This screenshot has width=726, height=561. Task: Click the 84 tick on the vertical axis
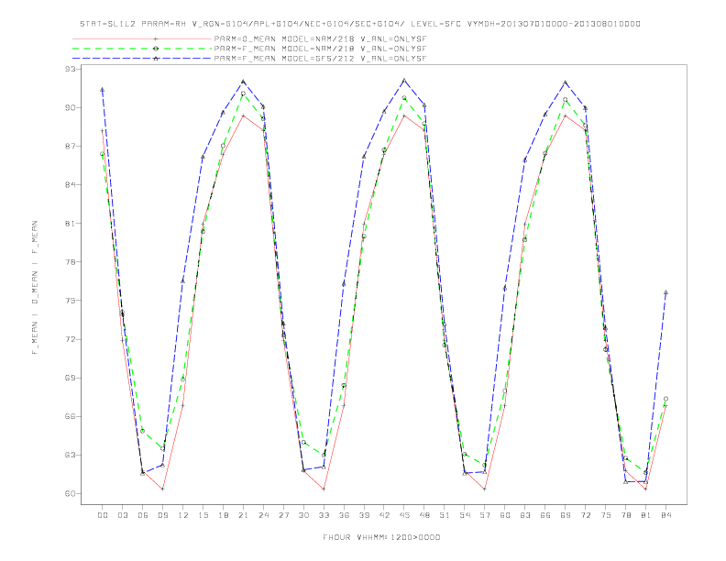[x=71, y=184]
